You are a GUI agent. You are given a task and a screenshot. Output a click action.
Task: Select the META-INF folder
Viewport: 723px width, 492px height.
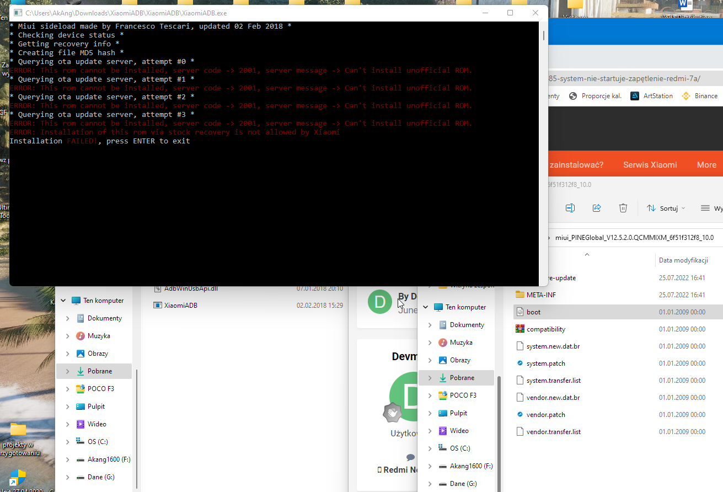[541, 295]
